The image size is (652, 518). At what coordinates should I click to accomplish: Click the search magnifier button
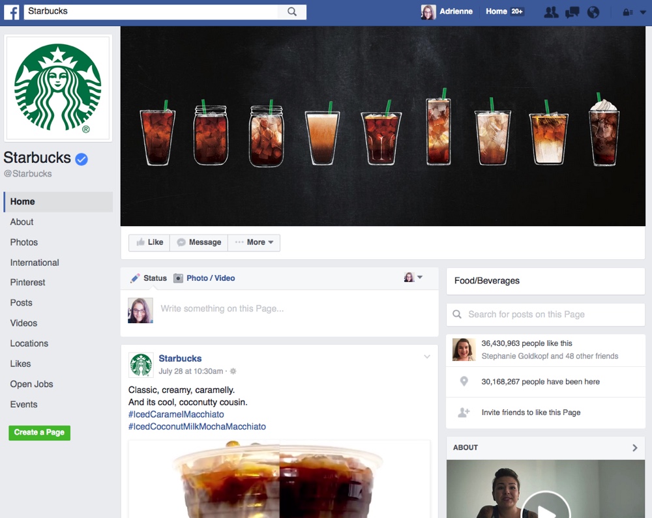coord(292,12)
